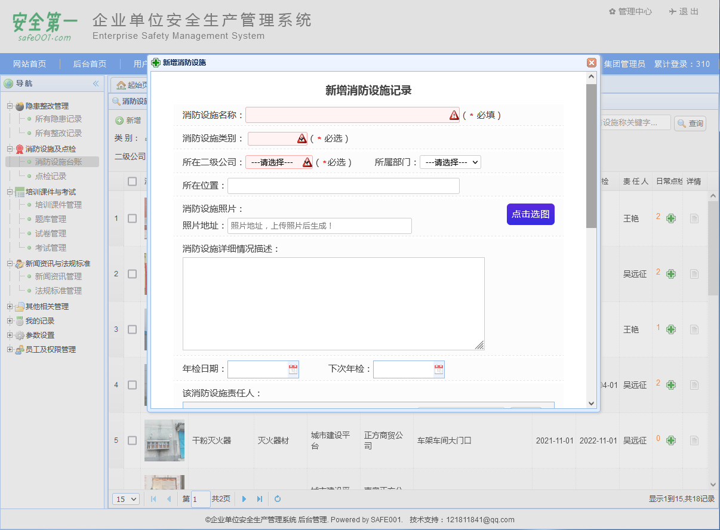Go to last page of grid

pyautogui.click(x=260, y=499)
